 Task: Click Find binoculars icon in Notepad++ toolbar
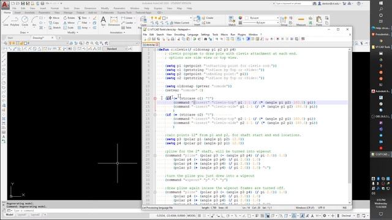point(206,39)
